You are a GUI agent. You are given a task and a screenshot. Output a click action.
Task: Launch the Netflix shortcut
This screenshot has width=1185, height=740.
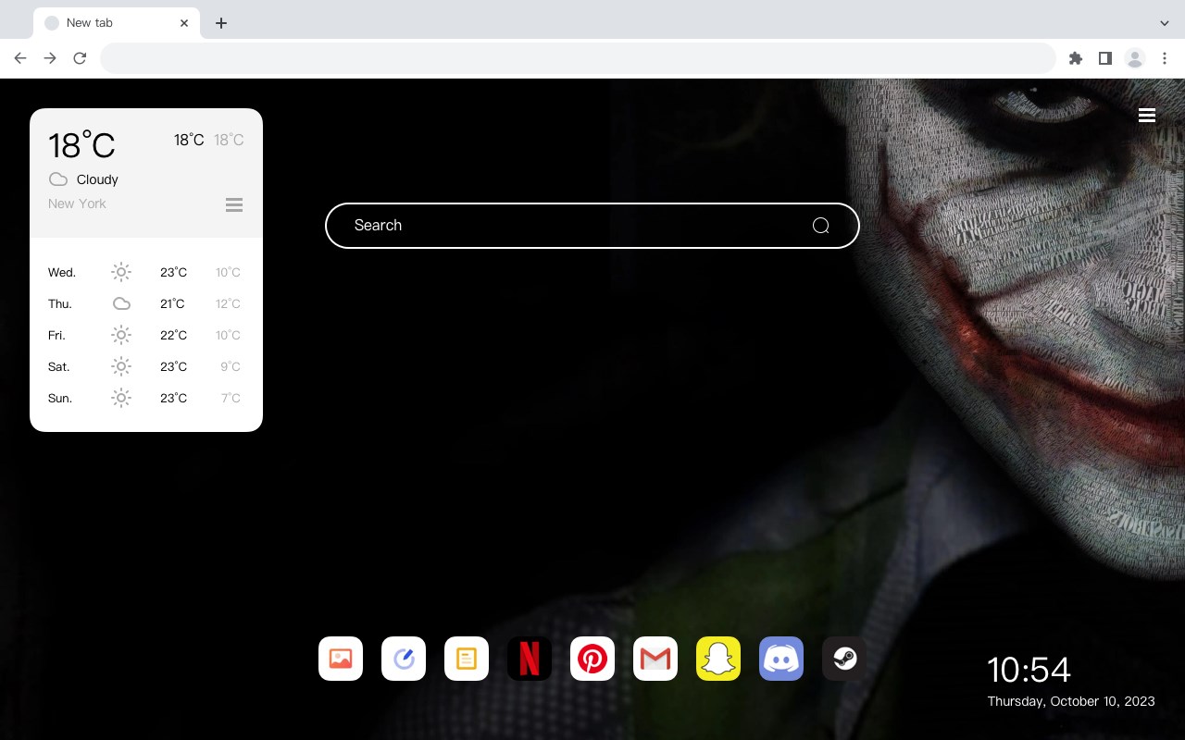tap(530, 659)
